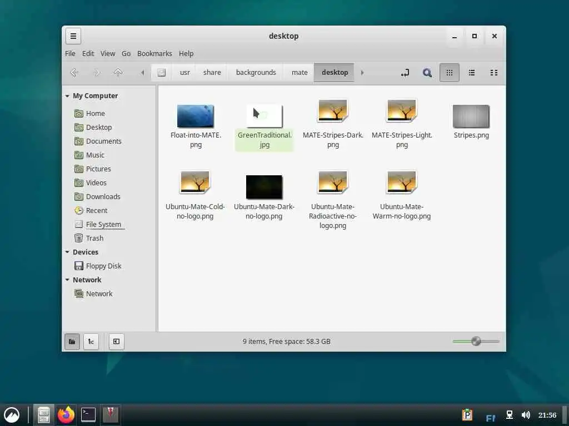Select MATE-Stripes-Dark.png file icon
Viewport: 569px width, 426px height.
click(x=333, y=110)
